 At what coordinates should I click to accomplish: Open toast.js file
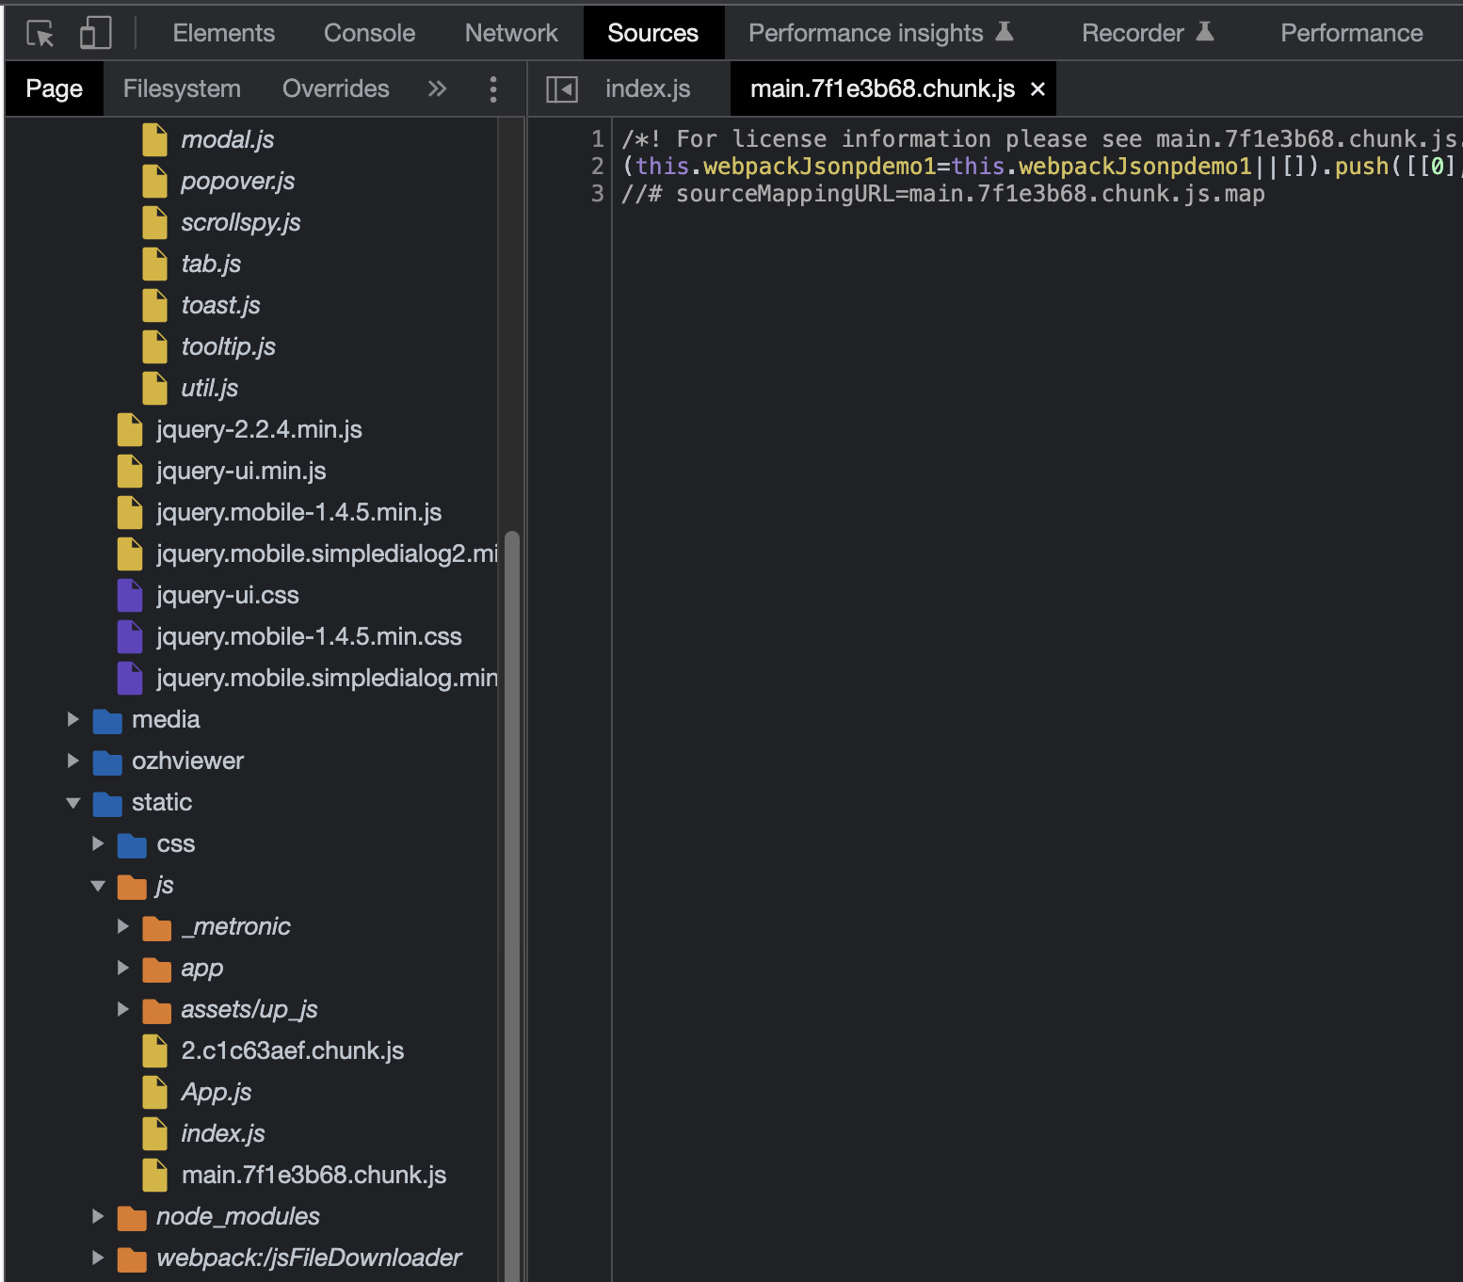[220, 305]
